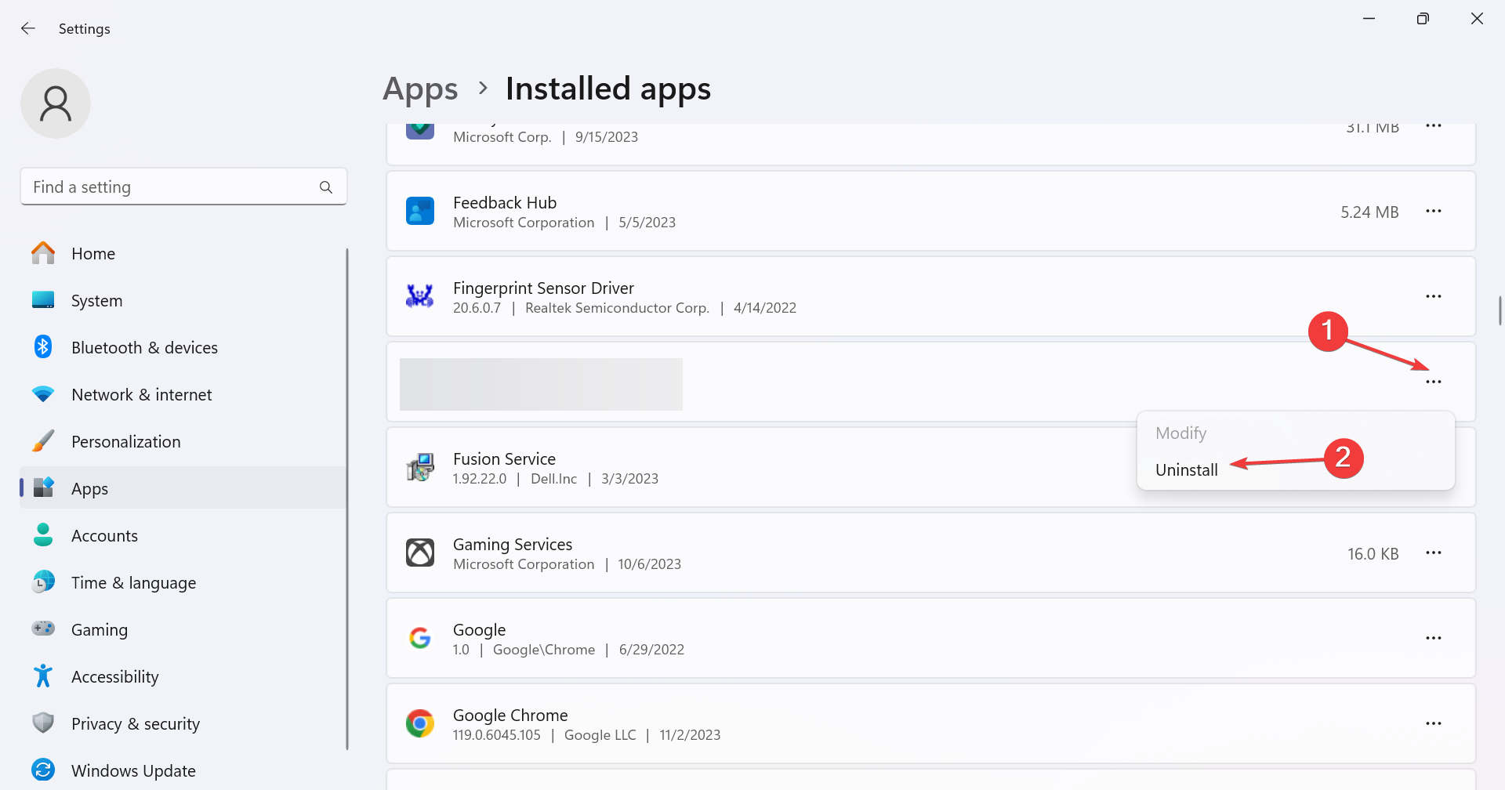Click the Settings back arrow
Image resolution: width=1505 pixels, height=790 pixels.
[x=28, y=29]
